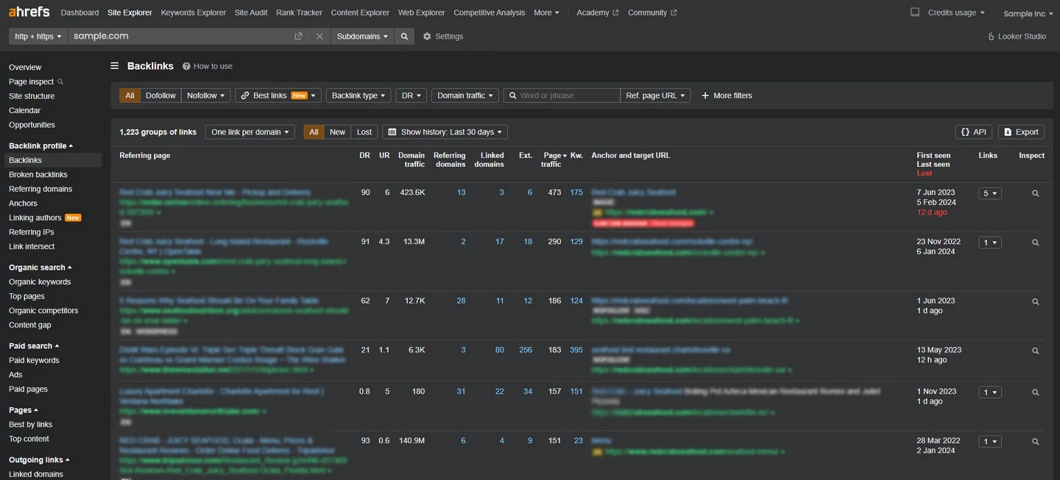Viewport: 1060px width, 480px height.
Task: Collapse the Paid search sidebar section
Action: click(x=34, y=346)
